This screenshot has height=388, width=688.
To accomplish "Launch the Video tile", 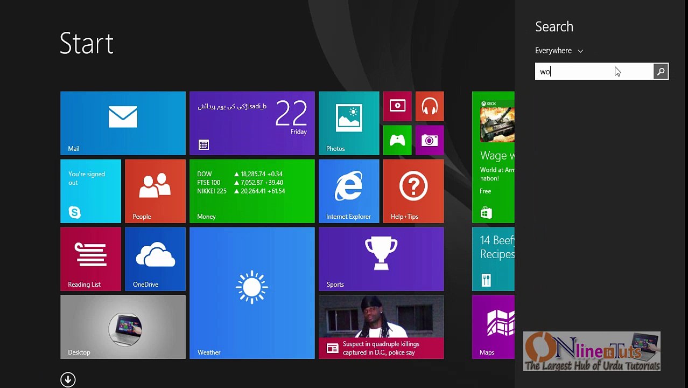I will 397,106.
